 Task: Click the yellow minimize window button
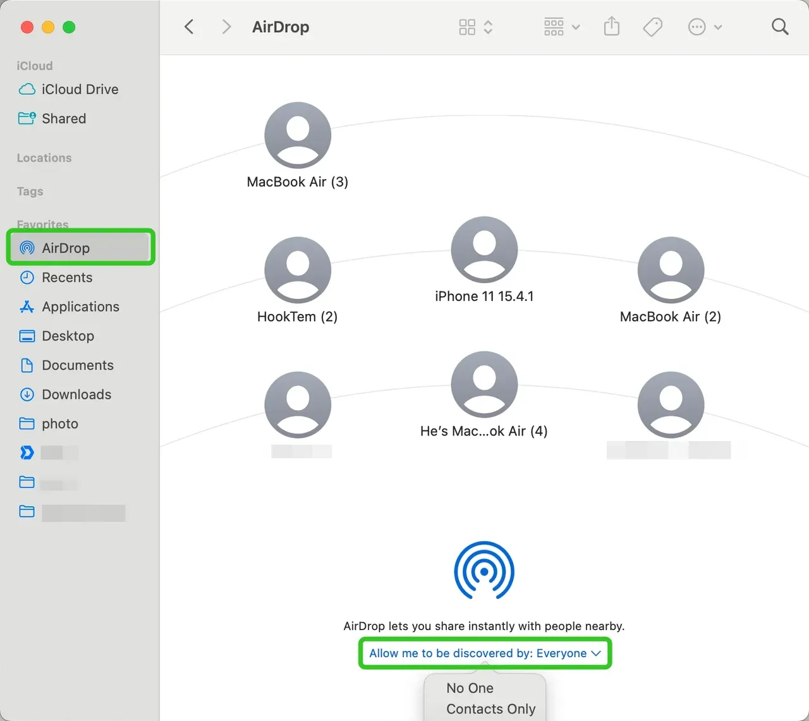pos(48,27)
